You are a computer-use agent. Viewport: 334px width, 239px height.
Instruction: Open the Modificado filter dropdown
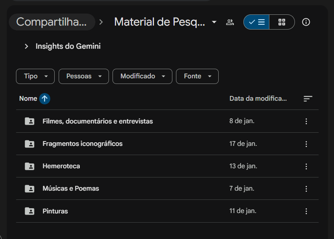142,76
